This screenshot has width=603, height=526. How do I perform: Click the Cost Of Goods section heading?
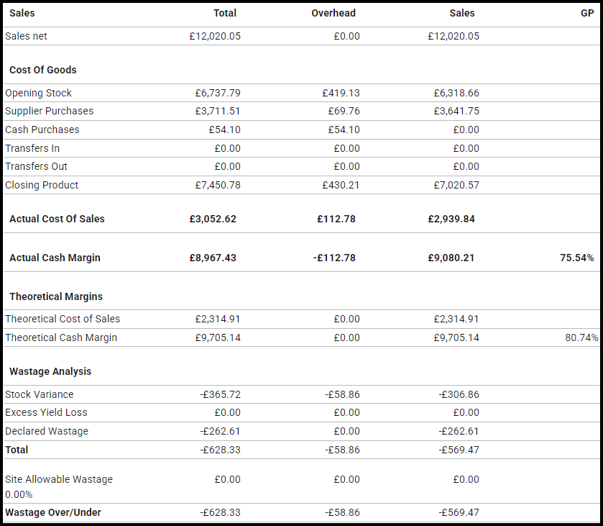(43, 70)
